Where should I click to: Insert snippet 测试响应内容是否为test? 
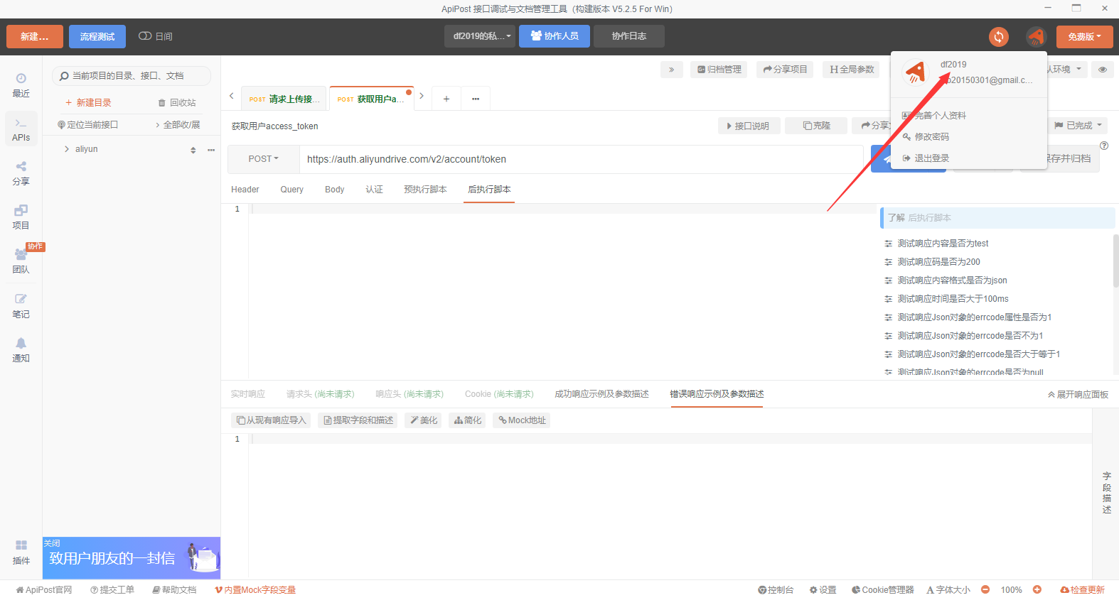pos(943,244)
